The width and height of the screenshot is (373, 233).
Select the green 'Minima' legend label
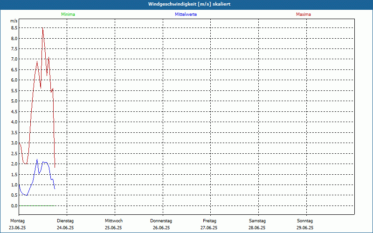[x=68, y=14]
